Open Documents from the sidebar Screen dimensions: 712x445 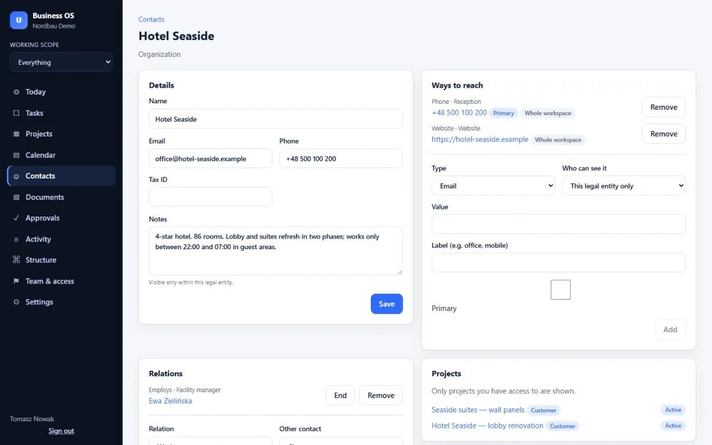point(61,197)
